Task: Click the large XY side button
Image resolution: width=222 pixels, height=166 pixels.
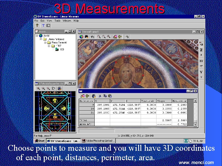Action: click(201, 61)
